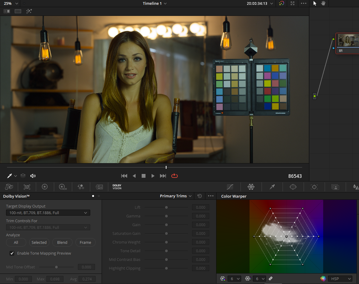Image resolution: width=359 pixels, height=284 pixels.
Task: Open Target Display Output dropdown
Action: point(48,213)
